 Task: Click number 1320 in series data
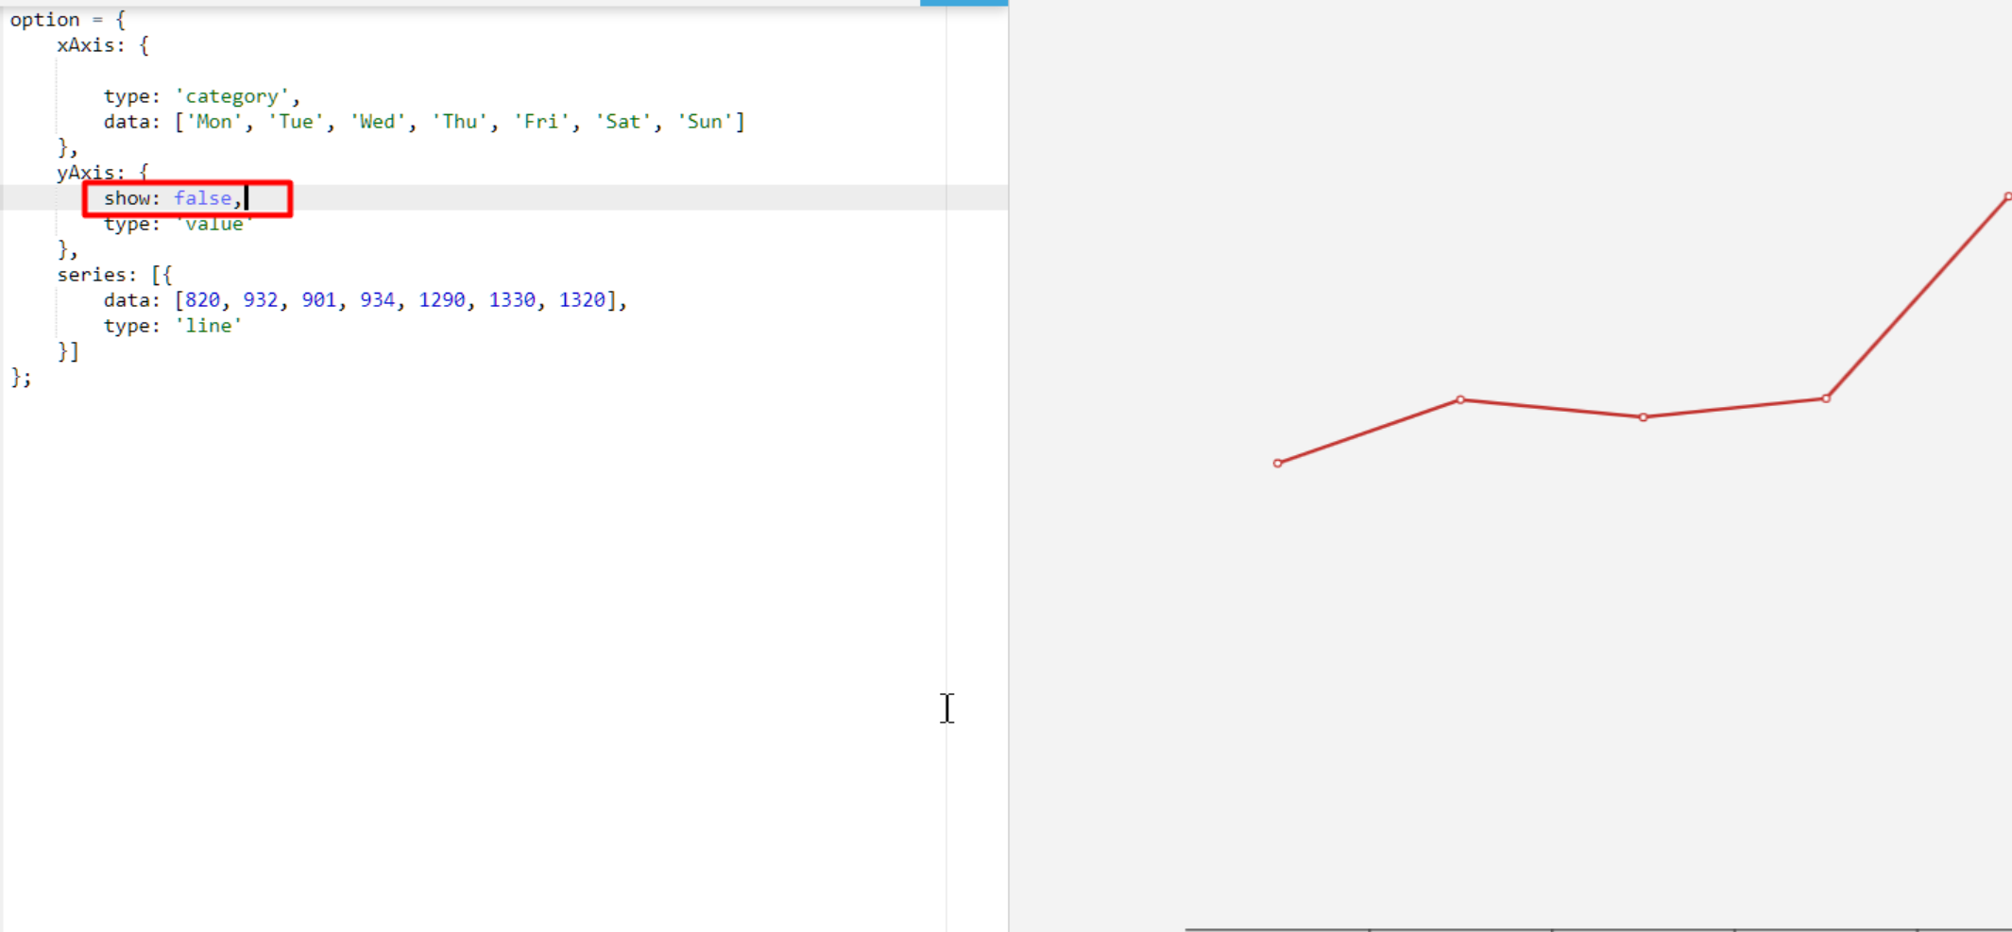582,300
